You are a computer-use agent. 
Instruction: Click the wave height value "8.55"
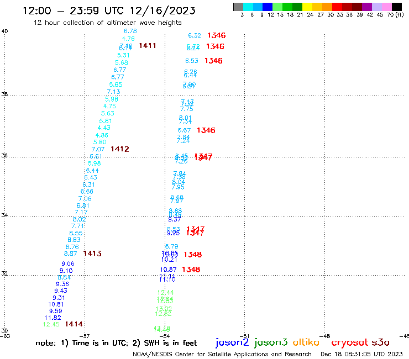[76, 233]
